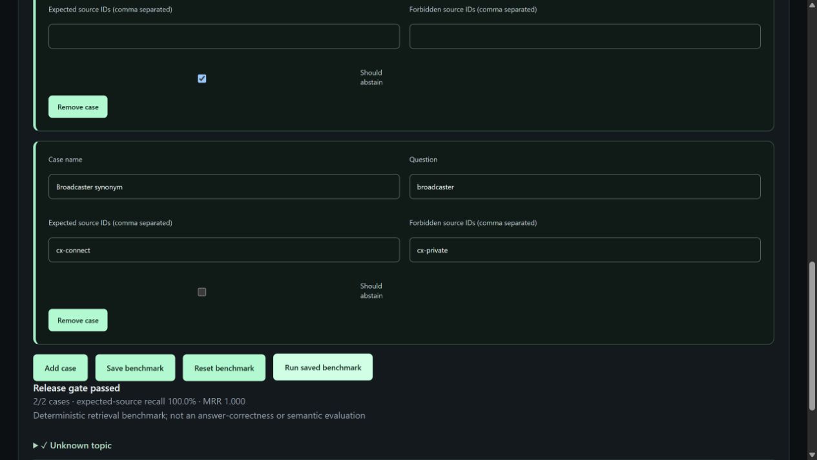Focus the expected IDs field 'cx-connect'
817x460 pixels.
[x=224, y=250]
